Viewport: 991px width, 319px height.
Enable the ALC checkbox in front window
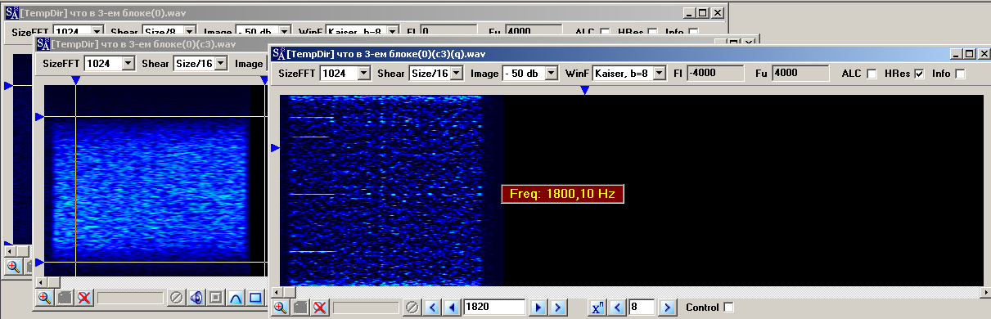[x=872, y=74]
